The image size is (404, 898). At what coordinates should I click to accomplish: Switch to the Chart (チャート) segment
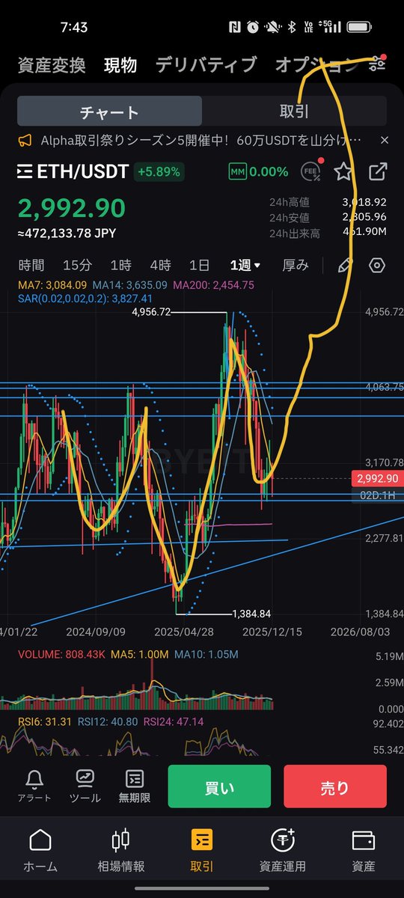(x=109, y=112)
